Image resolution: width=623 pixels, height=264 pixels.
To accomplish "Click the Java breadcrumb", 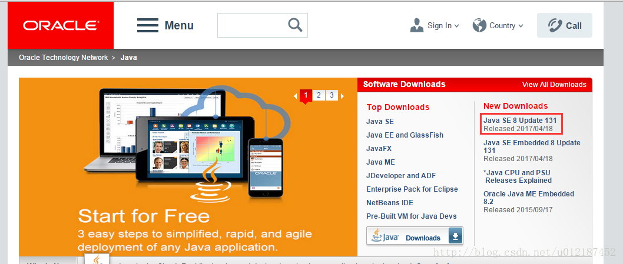I will [x=129, y=58].
